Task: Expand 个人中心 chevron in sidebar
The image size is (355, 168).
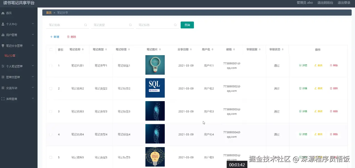Action: point(33,24)
